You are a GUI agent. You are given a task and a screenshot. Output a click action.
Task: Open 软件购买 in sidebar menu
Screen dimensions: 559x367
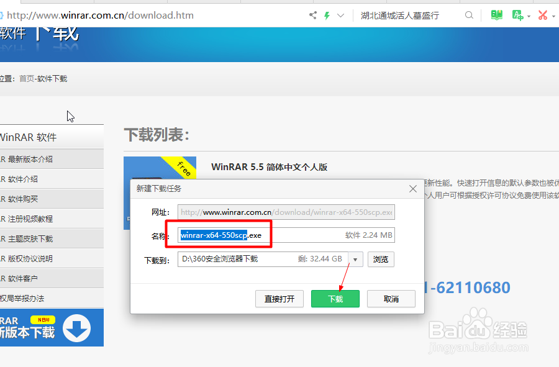(x=52, y=199)
